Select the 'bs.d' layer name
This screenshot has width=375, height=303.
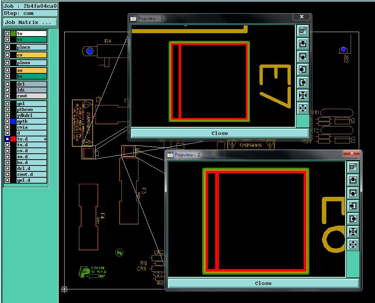(32, 163)
